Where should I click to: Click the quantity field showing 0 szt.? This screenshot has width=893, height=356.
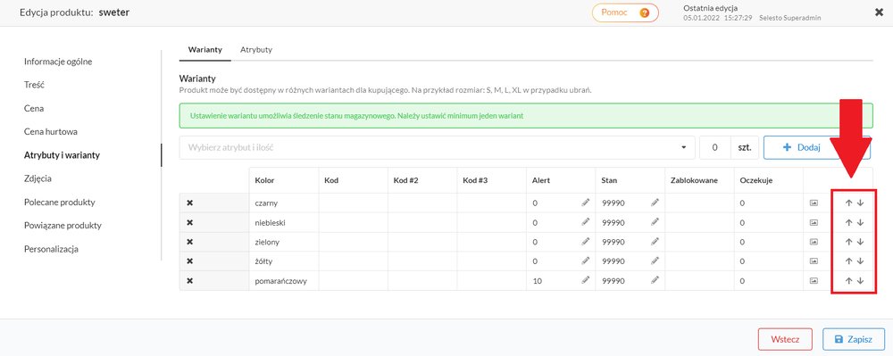coord(714,147)
